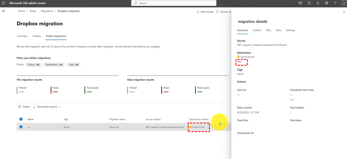Click the document icon in the header
Screen dimensions: 347x159
(x=309, y=3)
